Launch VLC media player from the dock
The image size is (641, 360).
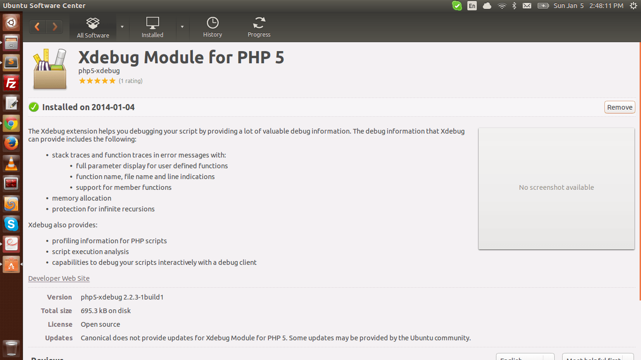pos(11,164)
